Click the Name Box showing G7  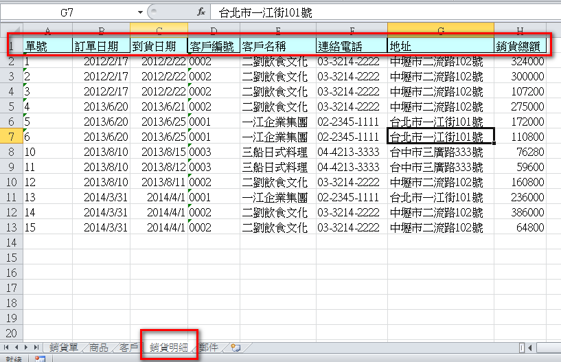point(68,12)
